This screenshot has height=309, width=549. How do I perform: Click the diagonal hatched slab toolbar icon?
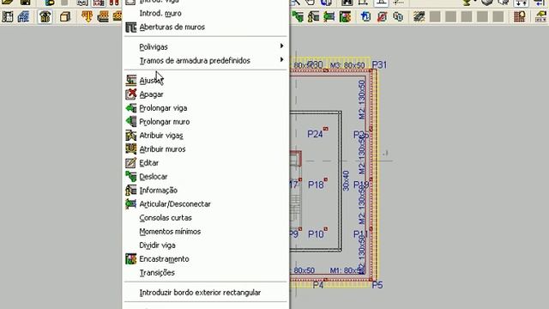click(419, 16)
